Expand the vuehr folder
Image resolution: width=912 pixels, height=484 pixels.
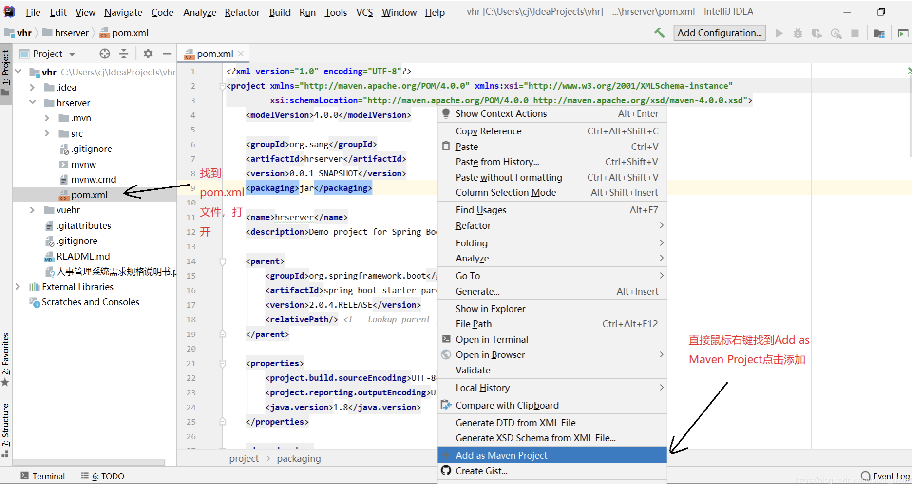click(x=32, y=210)
